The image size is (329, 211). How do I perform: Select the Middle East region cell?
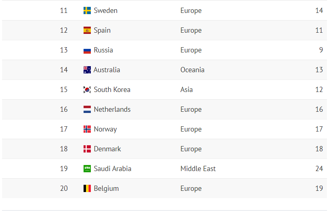pos(198,169)
